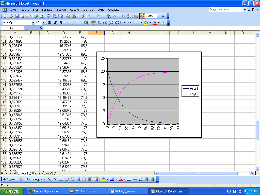The height and width of the screenshot is (195, 260).
Task: Toggle italic formatting (К)
Action: pos(55,23)
